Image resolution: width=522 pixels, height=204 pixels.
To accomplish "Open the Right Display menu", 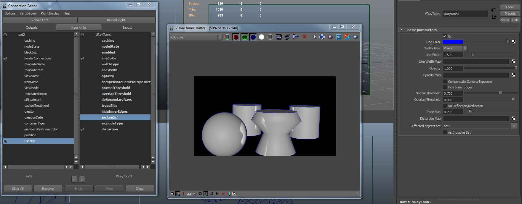I will tap(50, 13).
